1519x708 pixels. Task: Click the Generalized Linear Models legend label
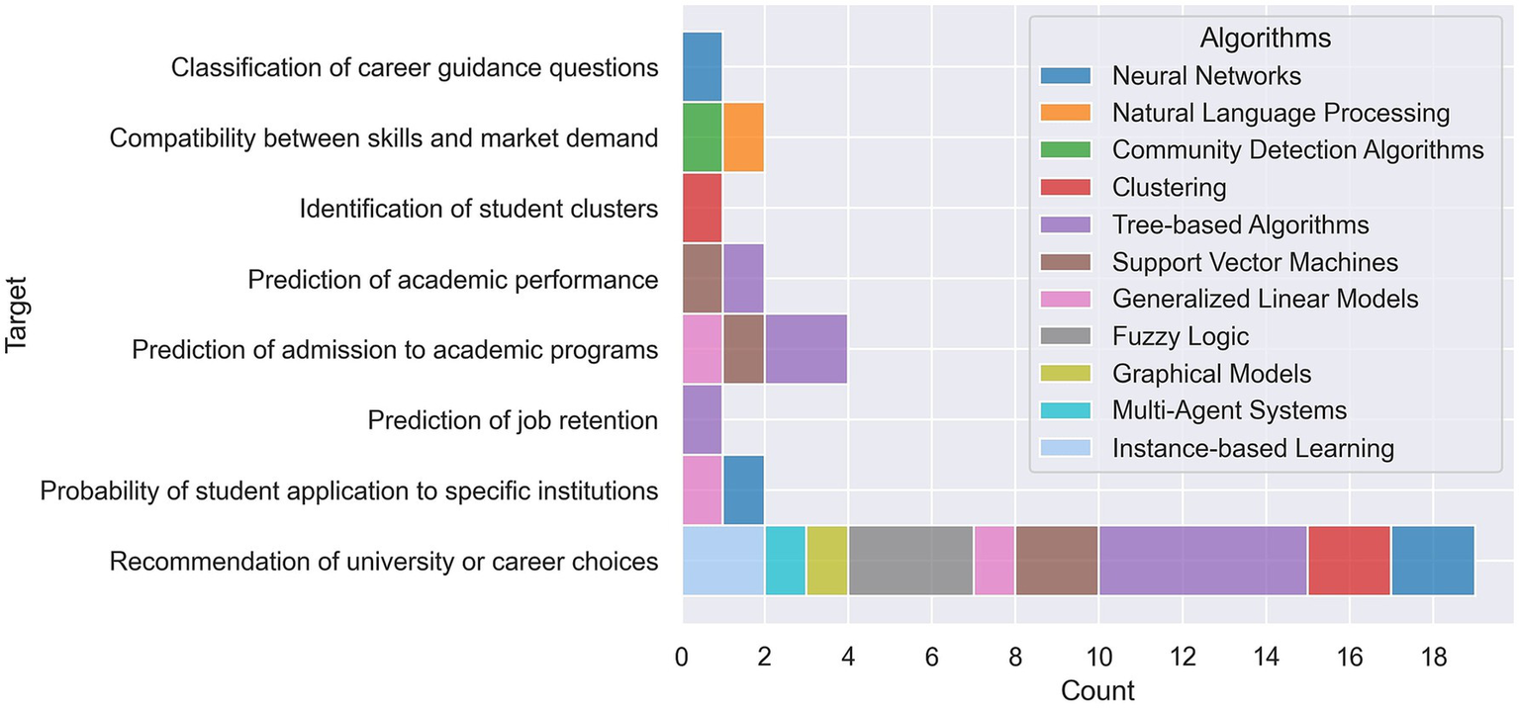tap(1265, 300)
